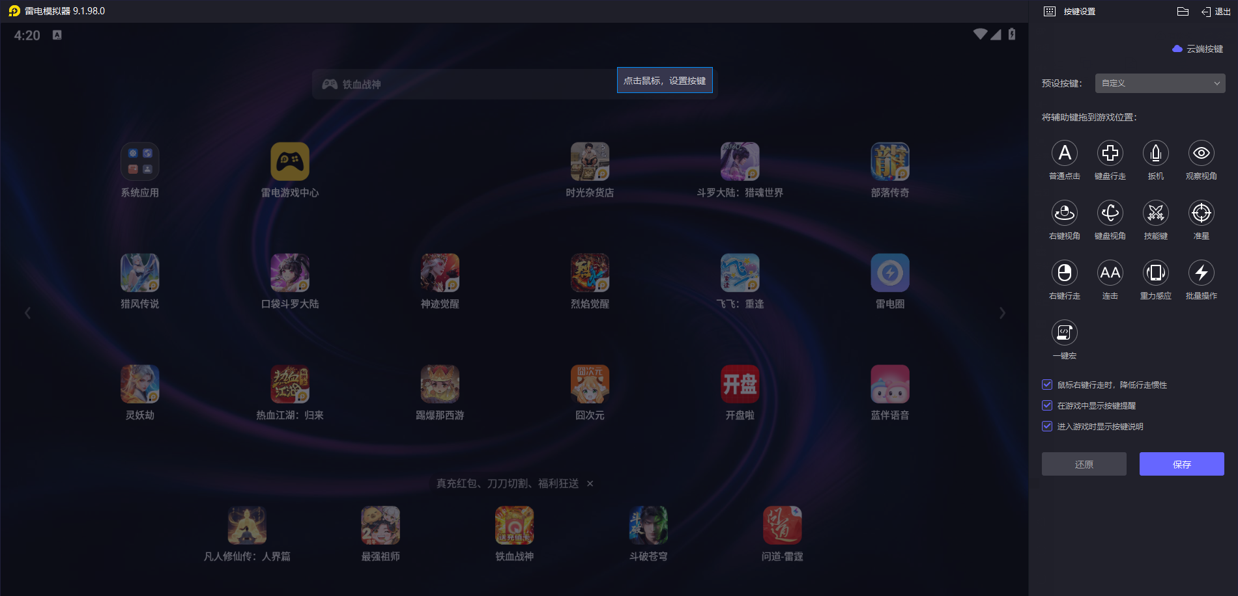Open recommended game 铁血战神

click(x=514, y=525)
